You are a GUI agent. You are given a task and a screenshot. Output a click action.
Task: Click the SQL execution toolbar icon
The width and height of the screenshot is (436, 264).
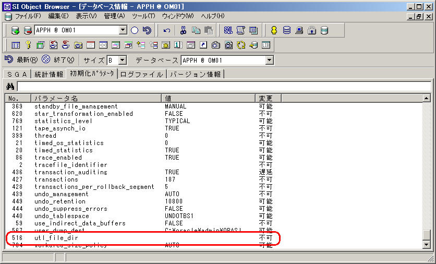click(228, 30)
